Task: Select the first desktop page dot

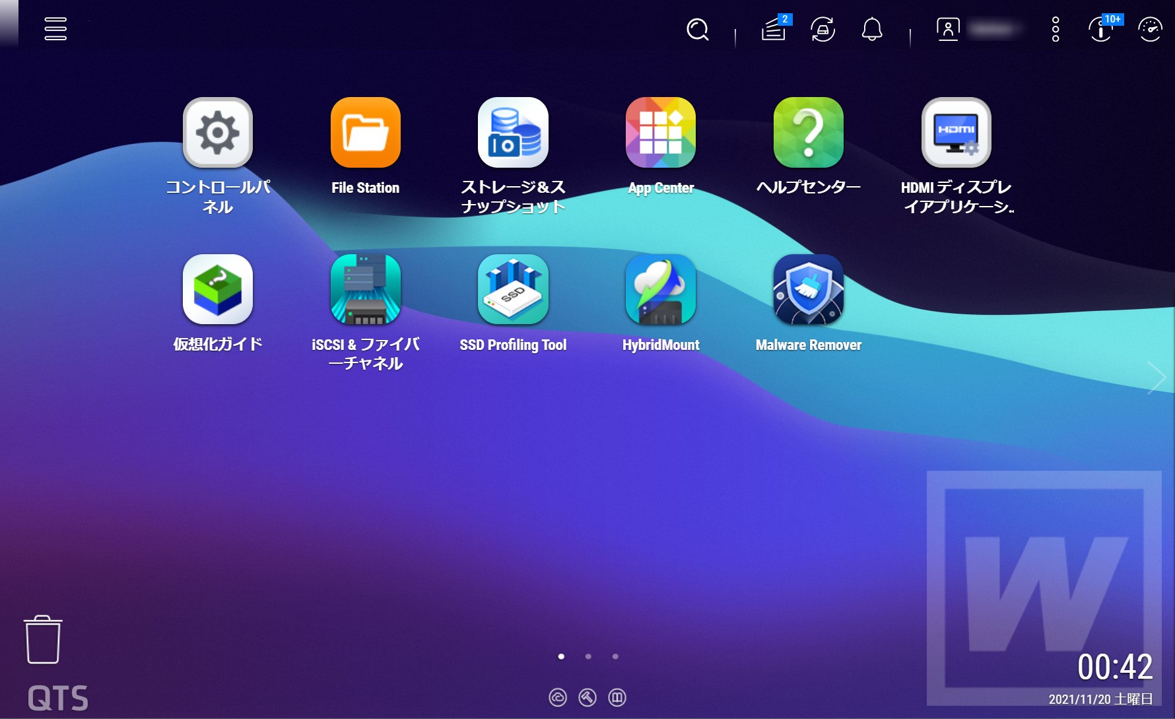Action: 561,656
